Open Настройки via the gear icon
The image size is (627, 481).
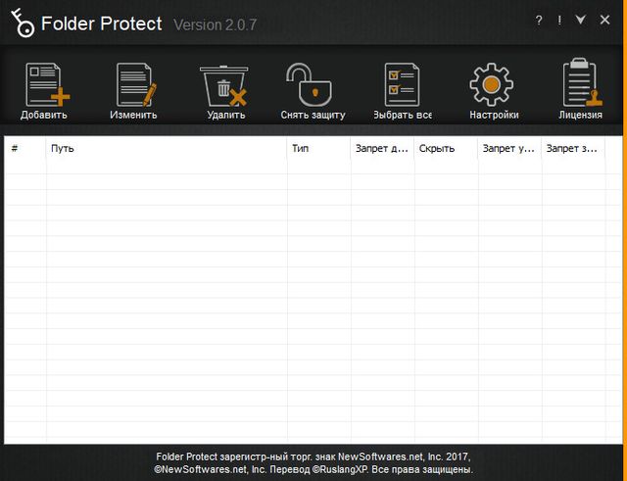coord(492,84)
